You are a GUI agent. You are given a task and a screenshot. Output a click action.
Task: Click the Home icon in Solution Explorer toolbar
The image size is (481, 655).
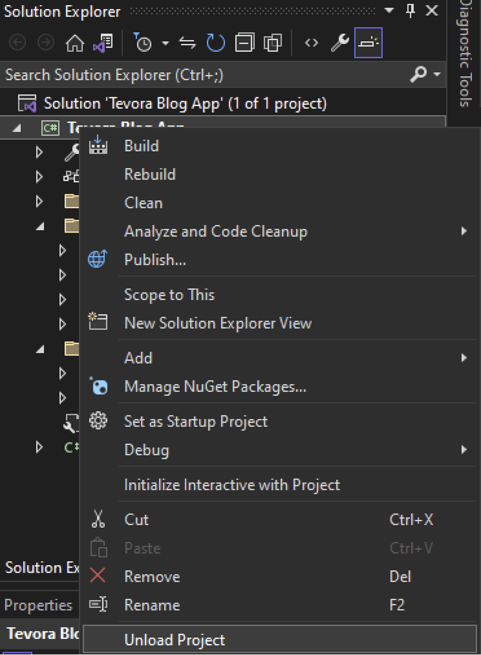click(75, 43)
